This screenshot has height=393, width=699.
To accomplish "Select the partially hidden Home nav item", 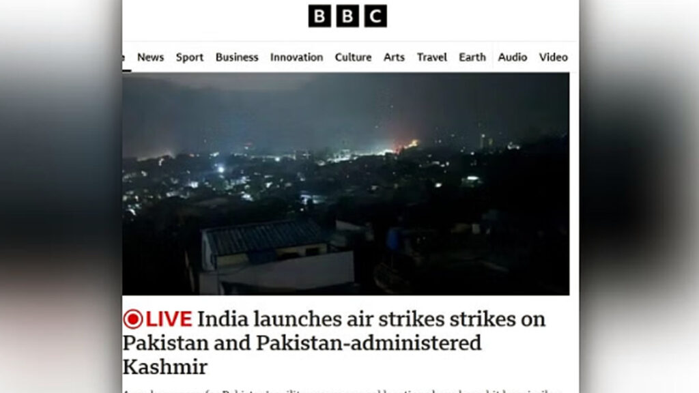I will tap(124, 57).
